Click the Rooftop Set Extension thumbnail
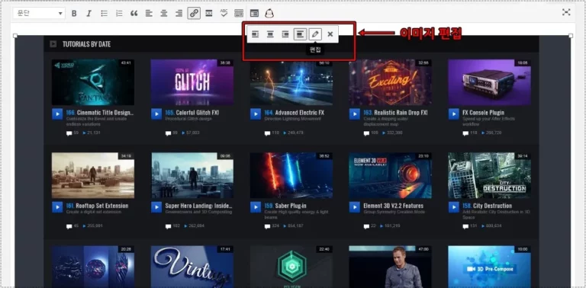 coord(92,175)
